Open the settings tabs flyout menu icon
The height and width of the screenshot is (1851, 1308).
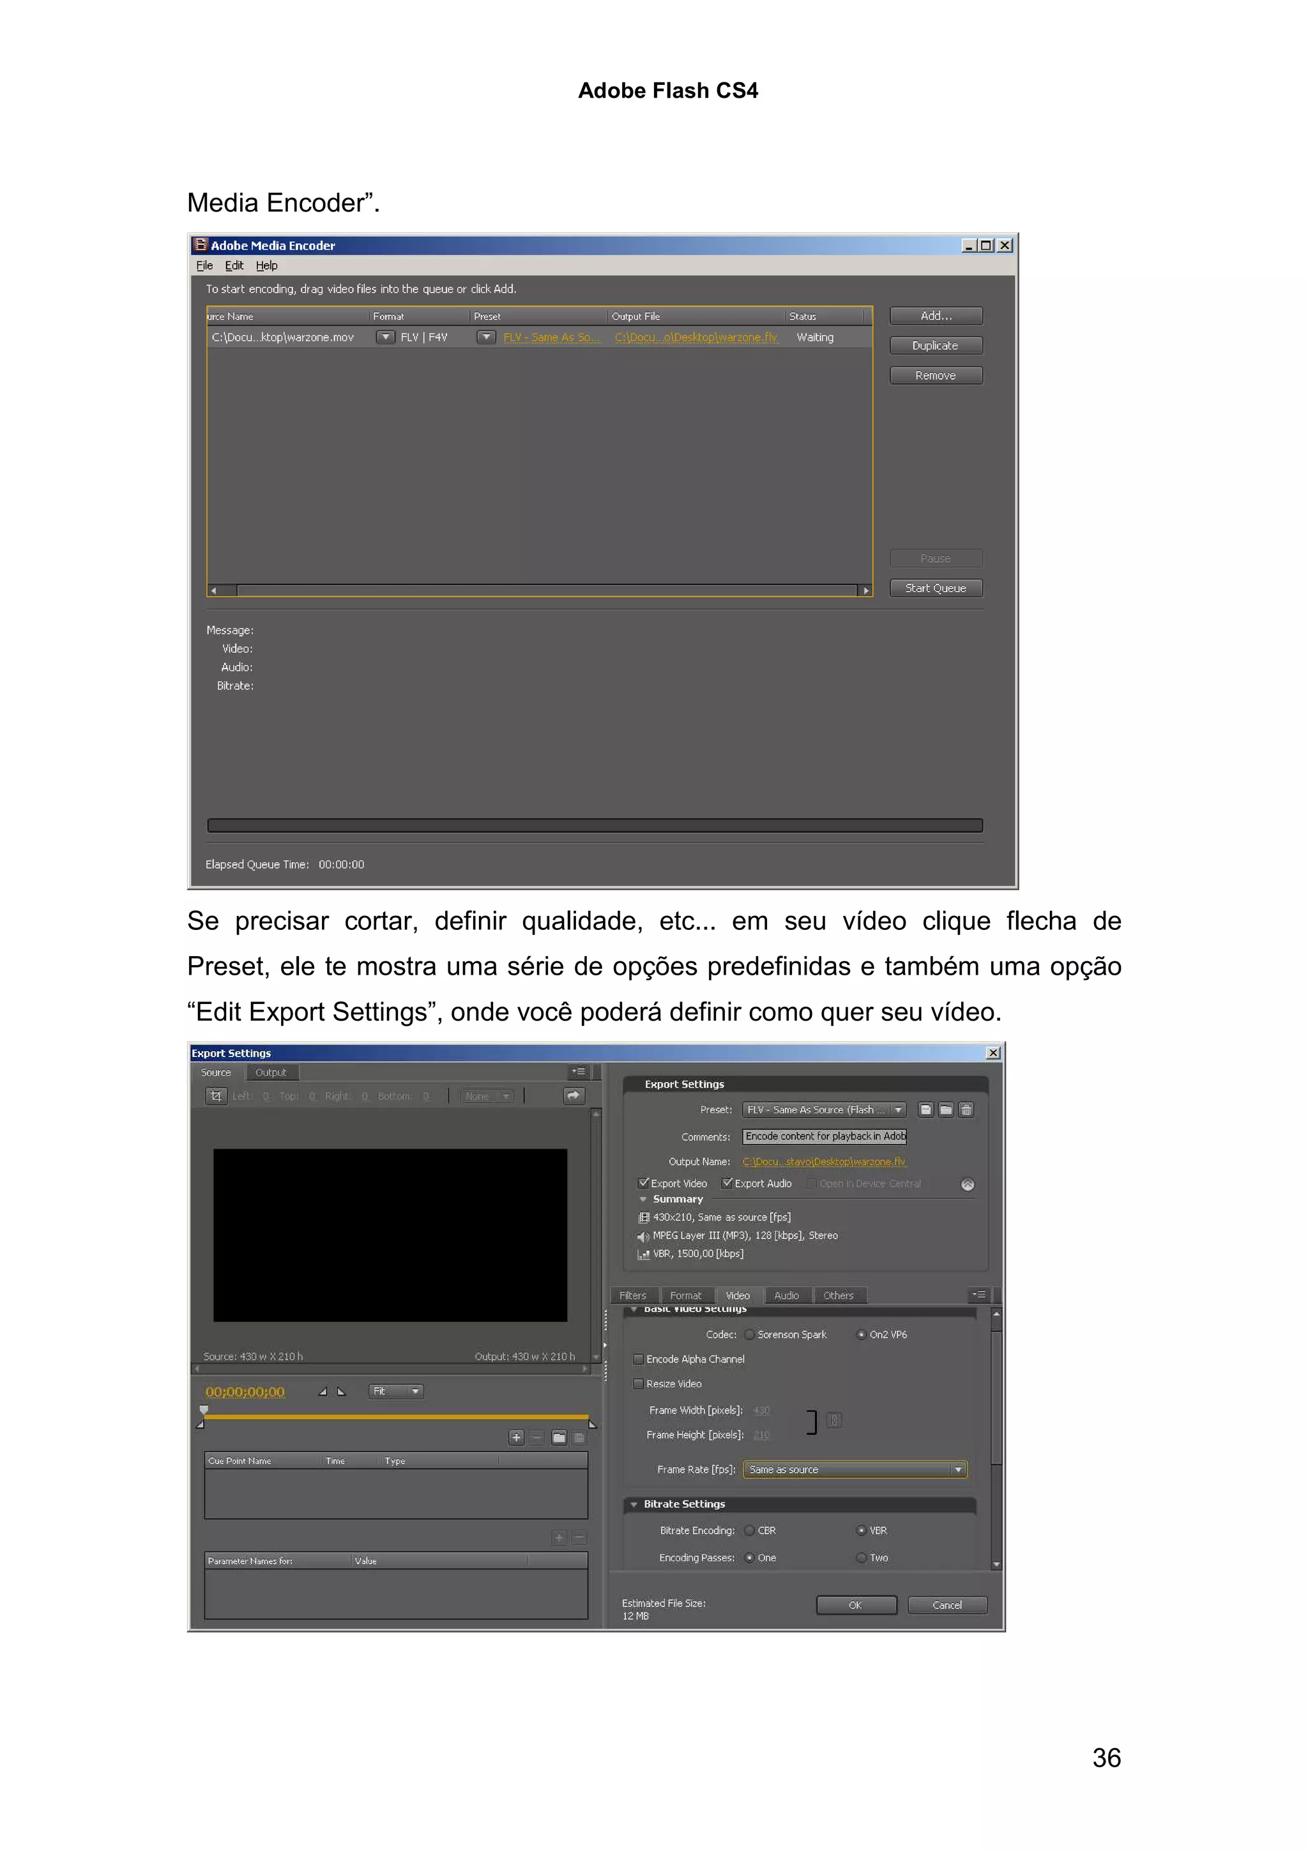[978, 1295]
